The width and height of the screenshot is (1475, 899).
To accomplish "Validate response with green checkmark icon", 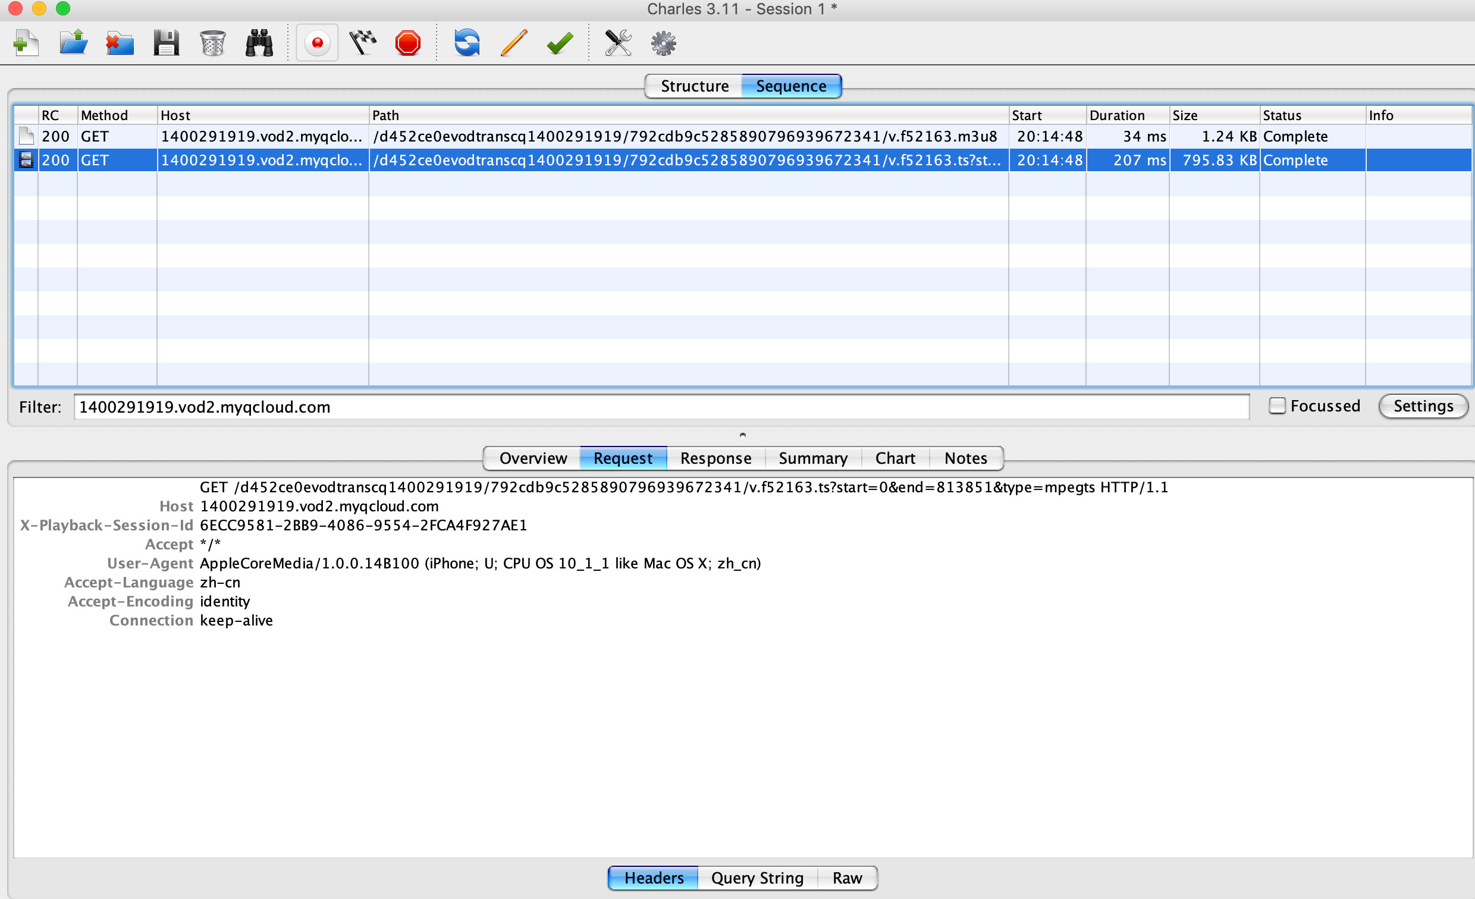I will (x=560, y=43).
